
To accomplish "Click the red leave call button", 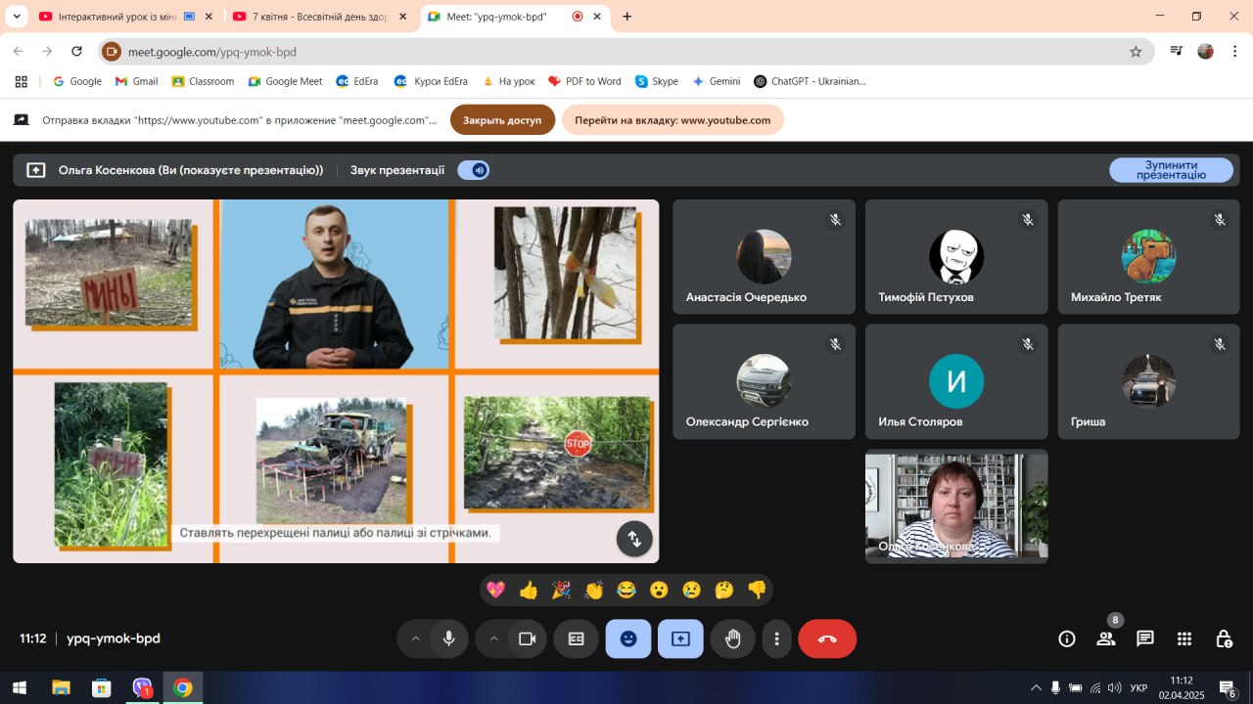I will [x=827, y=638].
